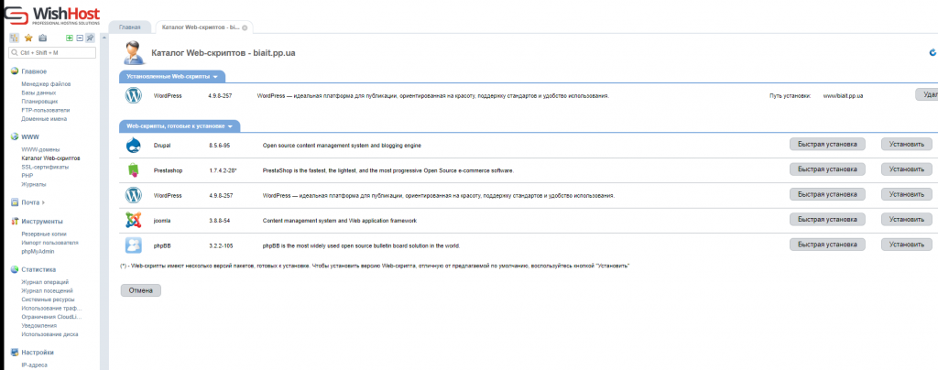Click Быстрая установка for Drupal

(827, 144)
